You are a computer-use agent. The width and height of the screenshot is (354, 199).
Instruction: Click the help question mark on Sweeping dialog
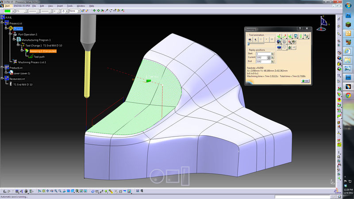300,28
